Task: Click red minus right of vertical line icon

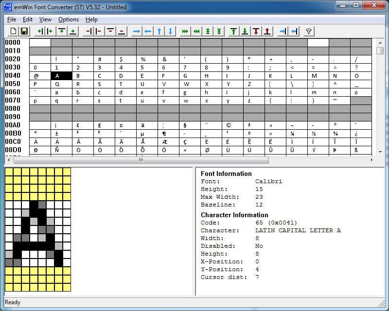Action: (x=99, y=31)
